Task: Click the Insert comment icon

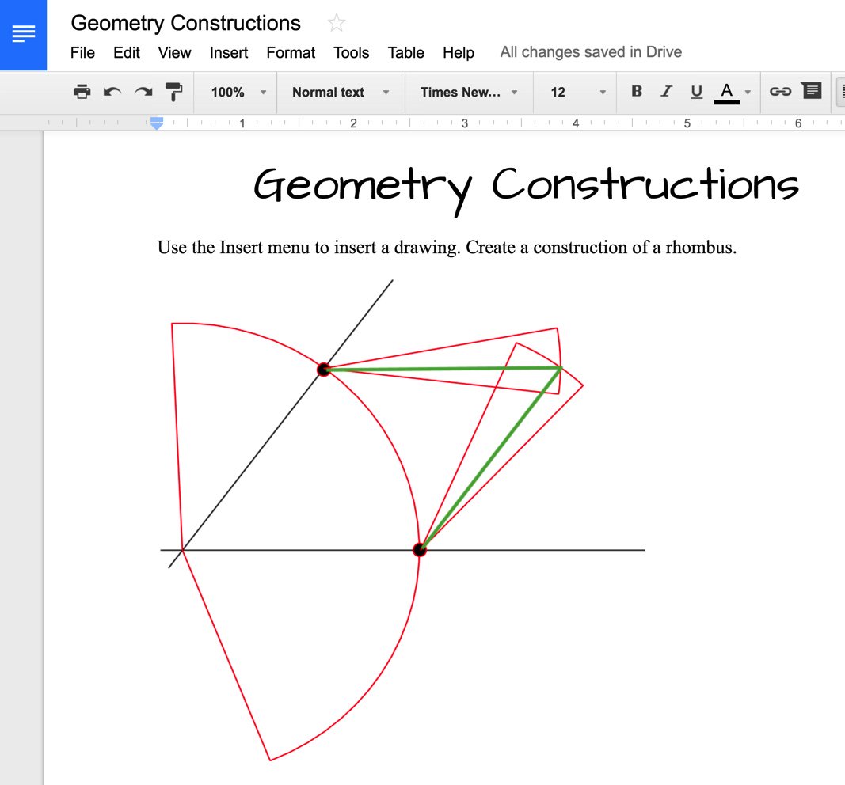Action: [811, 90]
